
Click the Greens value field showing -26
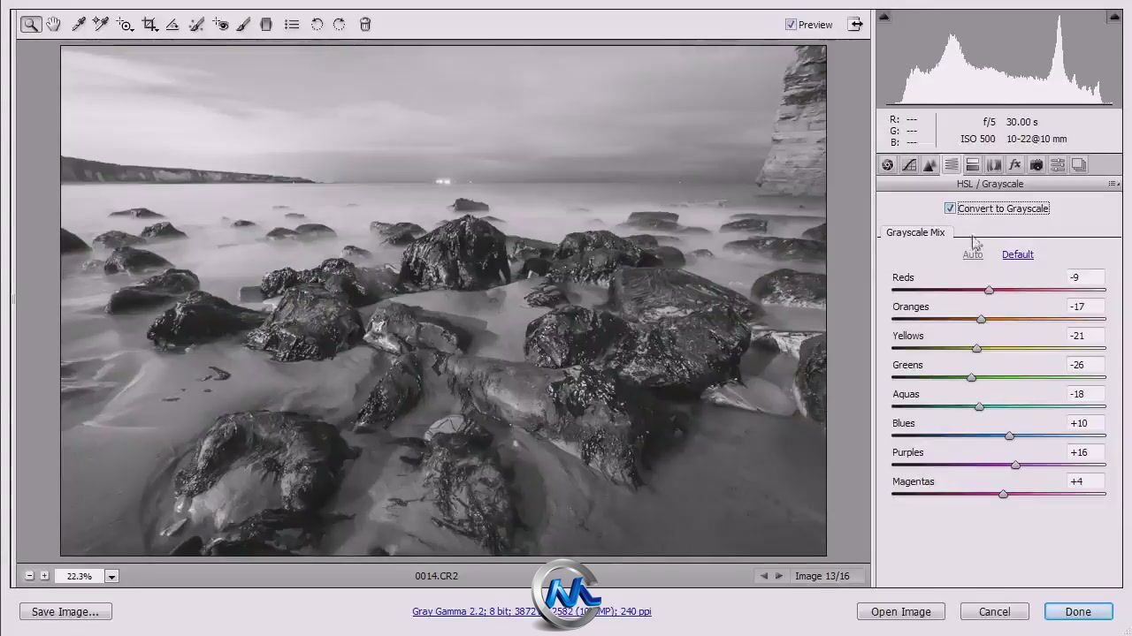(1085, 365)
